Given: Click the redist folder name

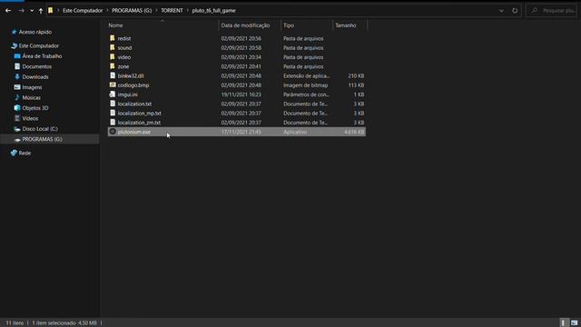Looking at the screenshot, I should (124, 38).
